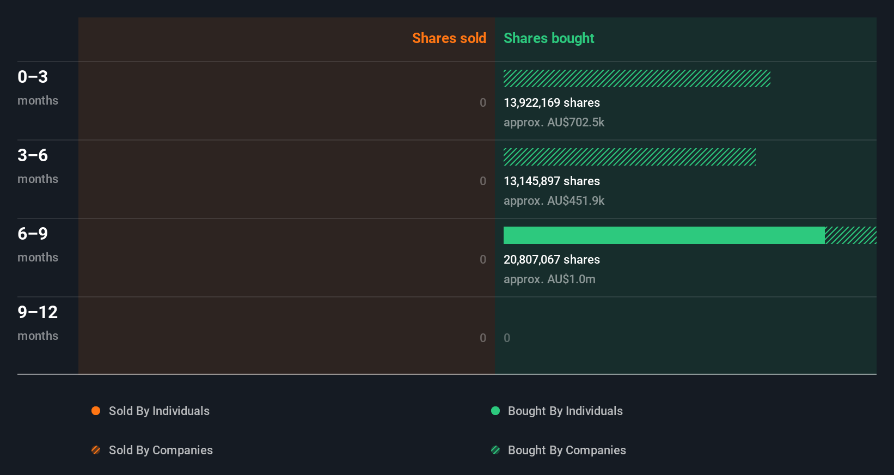Click the orange Sold By Individuals legend dot

coord(96,411)
